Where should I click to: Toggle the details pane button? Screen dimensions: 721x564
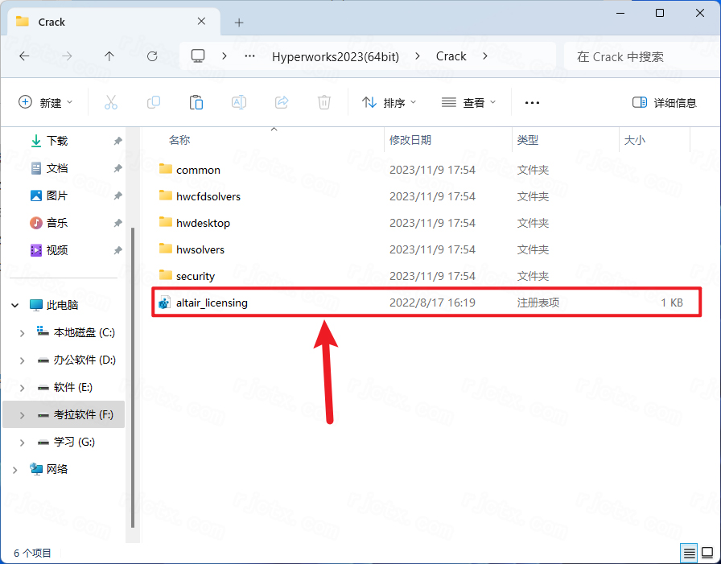tap(665, 103)
